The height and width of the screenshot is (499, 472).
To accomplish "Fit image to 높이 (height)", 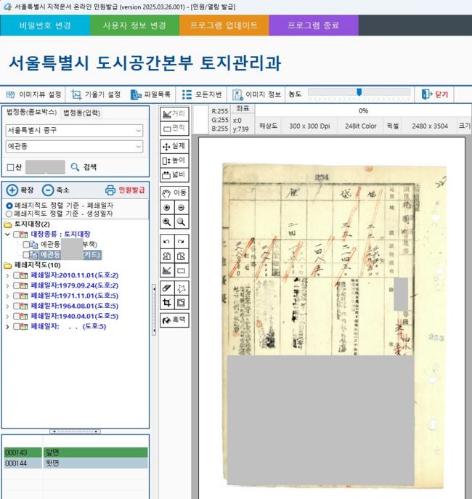I will point(174,160).
